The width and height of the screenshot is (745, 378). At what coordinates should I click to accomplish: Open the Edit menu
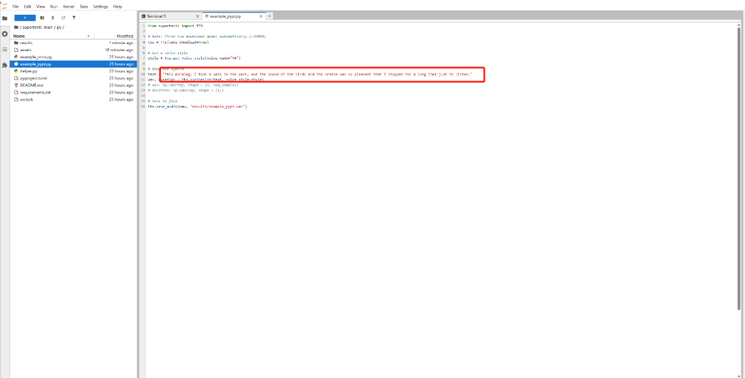pyautogui.click(x=28, y=6)
